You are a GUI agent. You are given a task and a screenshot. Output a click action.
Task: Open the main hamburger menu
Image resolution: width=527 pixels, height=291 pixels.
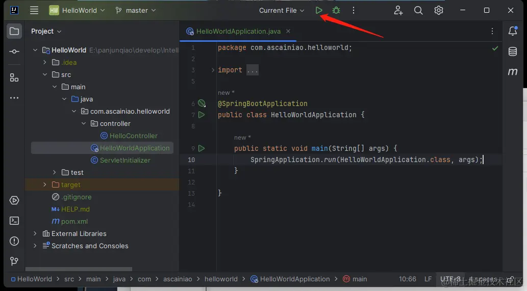tap(34, 10)
